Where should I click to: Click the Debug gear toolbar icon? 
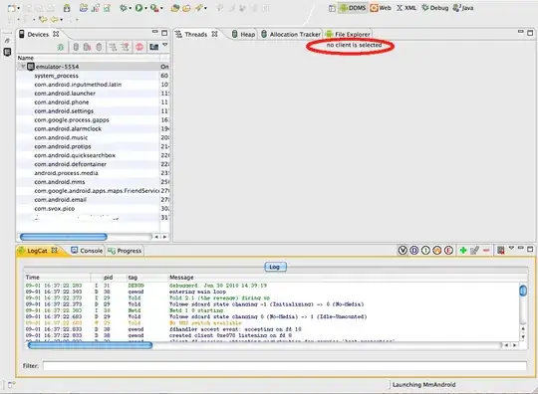click(x=123, y=8)
